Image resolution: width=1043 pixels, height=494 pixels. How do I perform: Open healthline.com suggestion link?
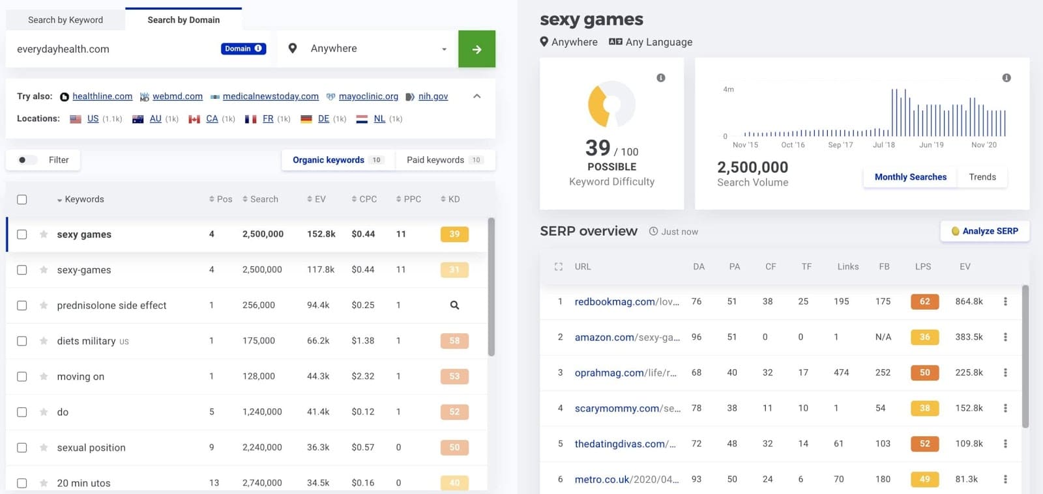pos(102,96)
